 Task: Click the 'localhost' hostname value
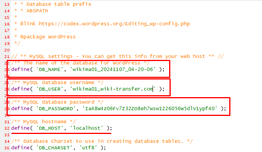click(x=87, y=128)
